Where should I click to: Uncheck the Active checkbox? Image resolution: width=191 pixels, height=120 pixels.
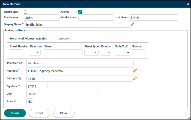(x=80, y=12)
